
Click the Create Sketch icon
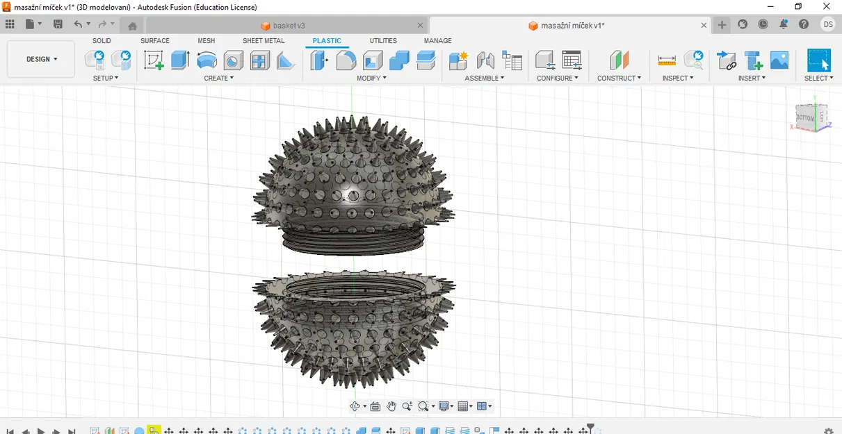[x=154, y=60]
